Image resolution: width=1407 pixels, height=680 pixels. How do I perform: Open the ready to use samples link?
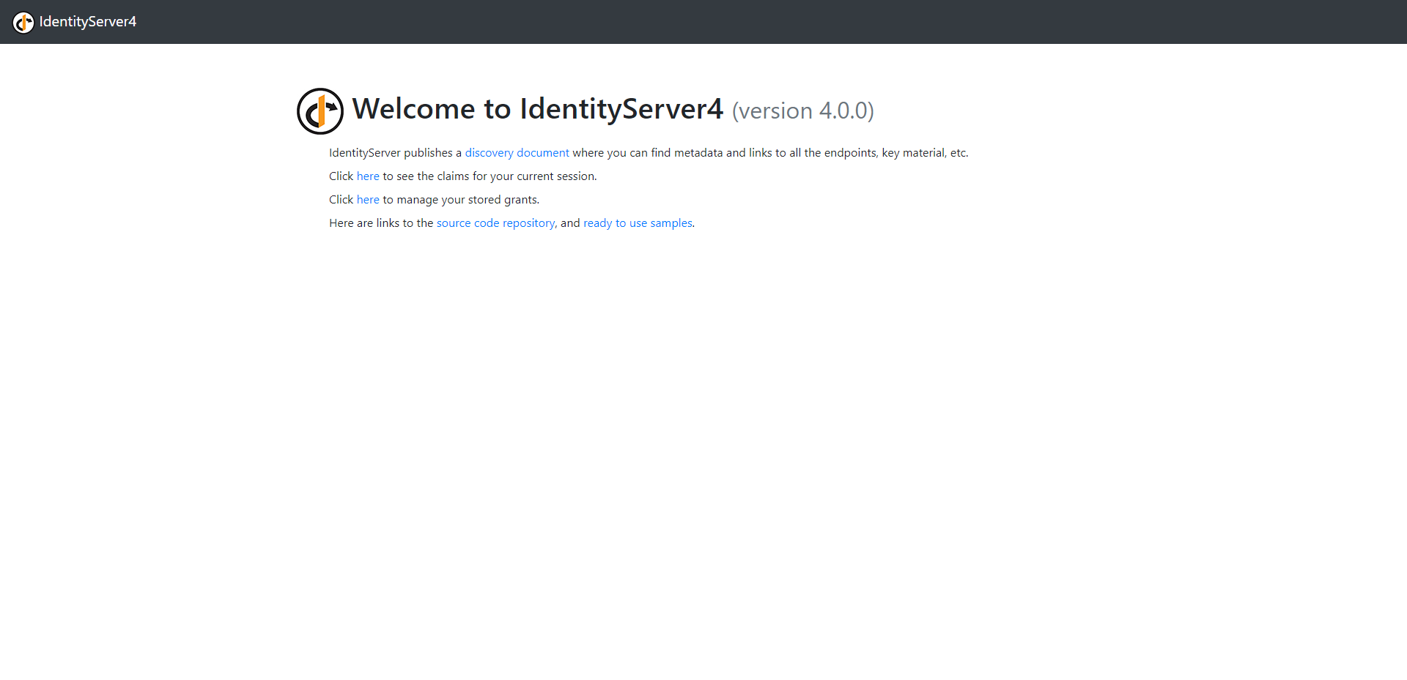click(x=638, y=223)
